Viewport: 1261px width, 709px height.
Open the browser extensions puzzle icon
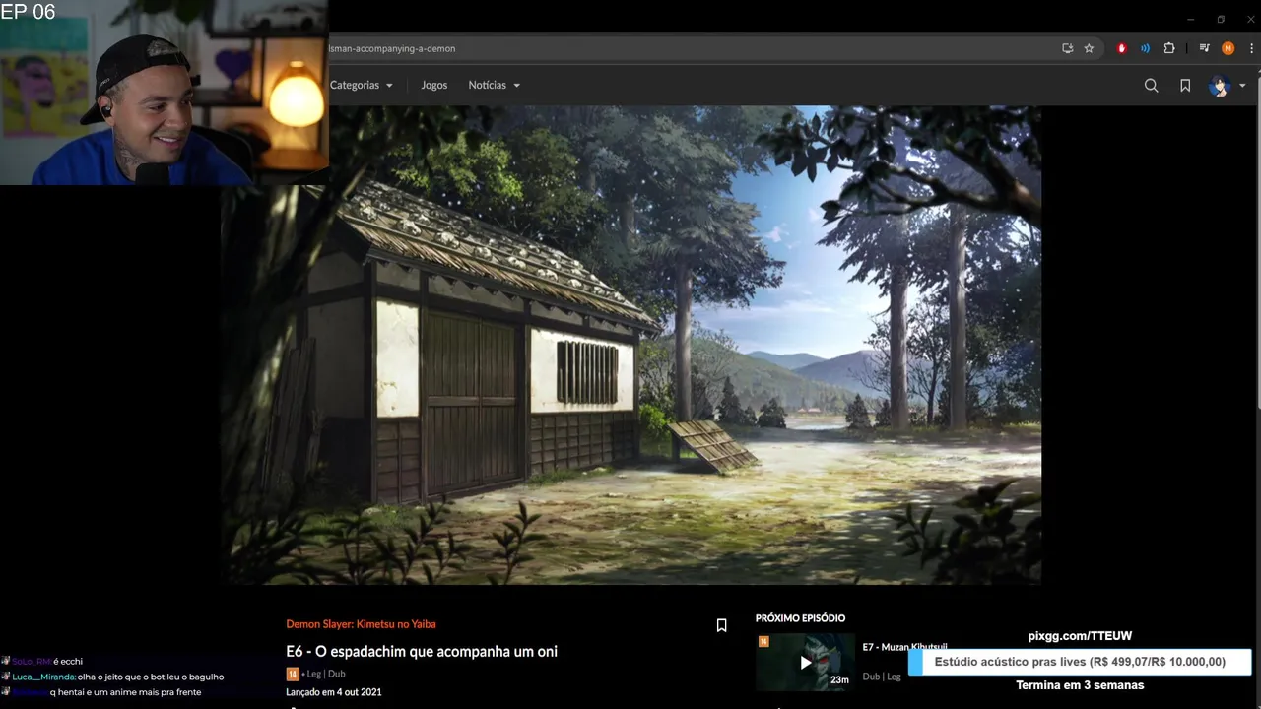click(1169, 48)
